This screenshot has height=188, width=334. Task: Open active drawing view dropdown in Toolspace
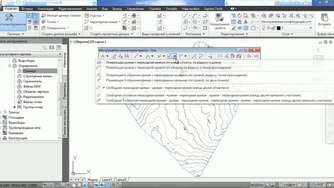(x=60, y=54)
